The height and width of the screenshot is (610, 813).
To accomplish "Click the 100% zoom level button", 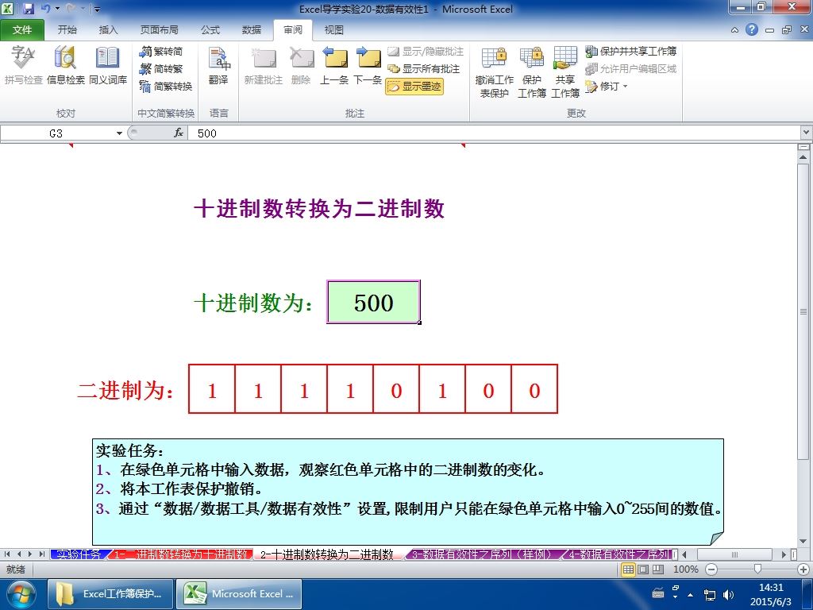I will 685,569.
